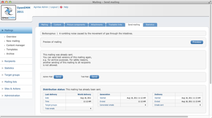The image size is (212, 118).
Task: Open the Overview submenu item
Action: [x=11, y=37]
